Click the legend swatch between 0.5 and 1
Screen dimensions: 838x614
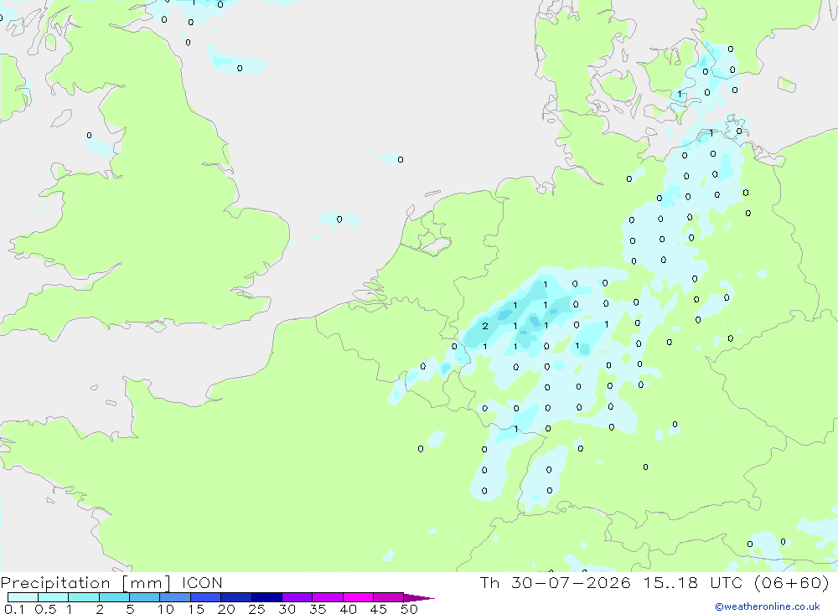[x=54, y=597]
